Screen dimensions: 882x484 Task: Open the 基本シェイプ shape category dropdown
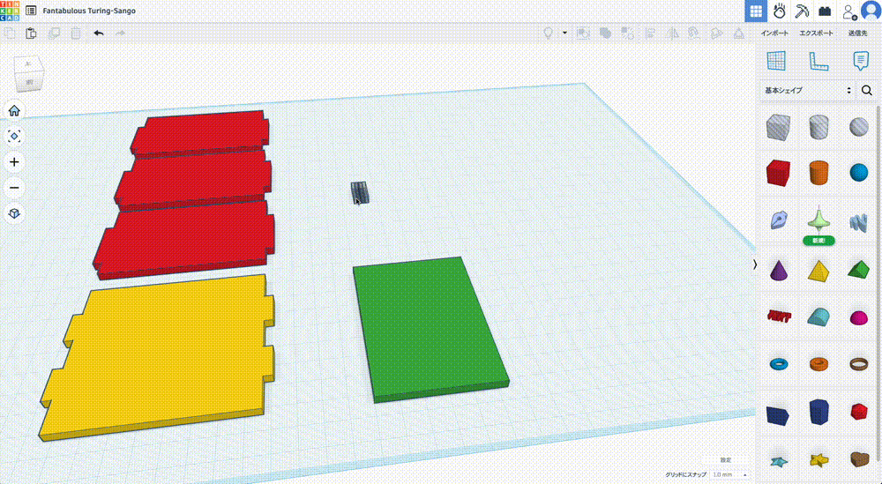(809, 90)
